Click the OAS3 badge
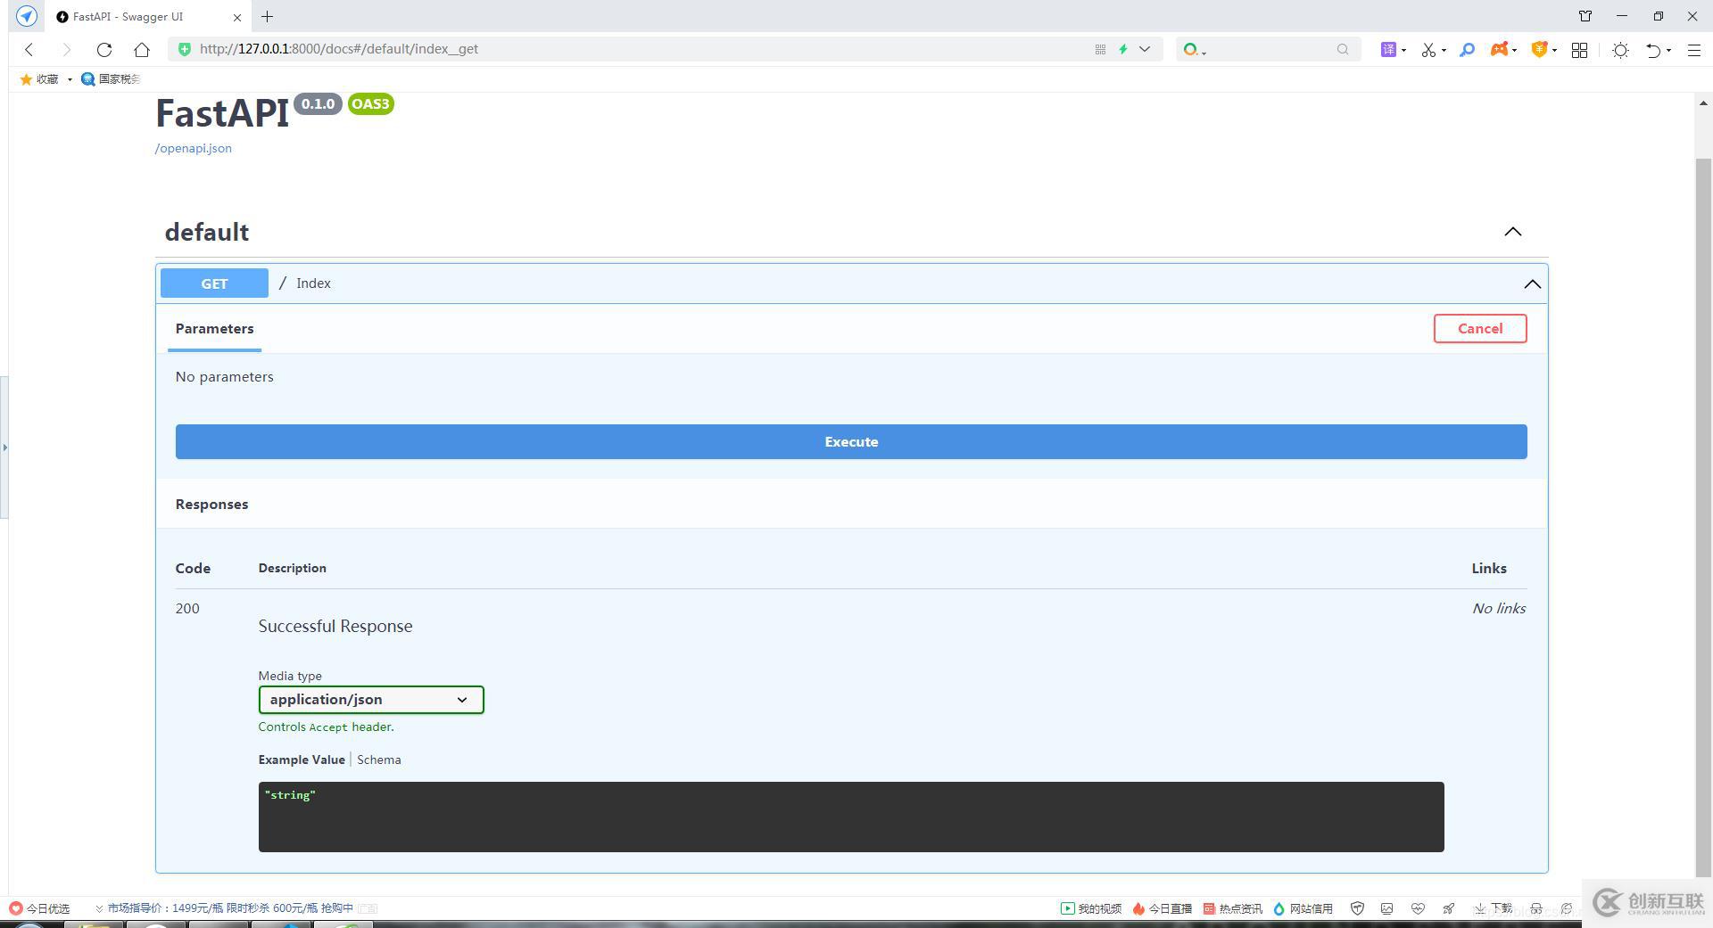This screenshot has height=928, width=1713. pos(370,104)
